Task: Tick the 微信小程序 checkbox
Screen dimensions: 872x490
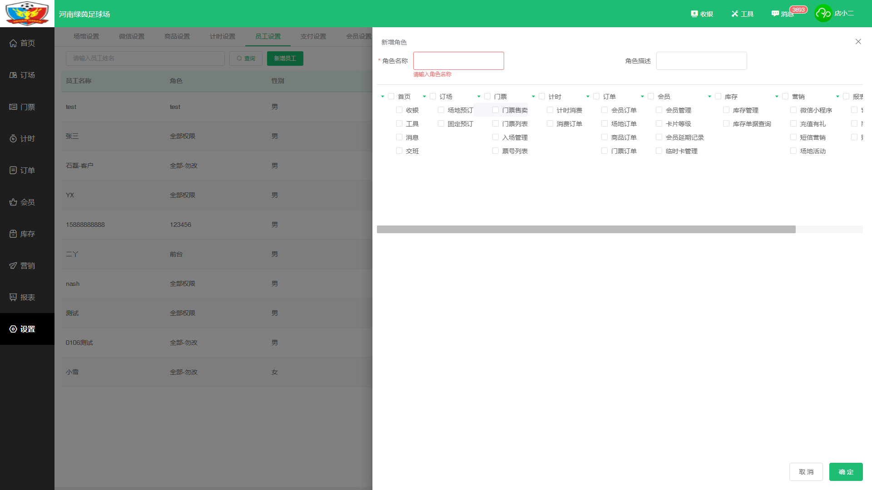Action: (793, 110)
